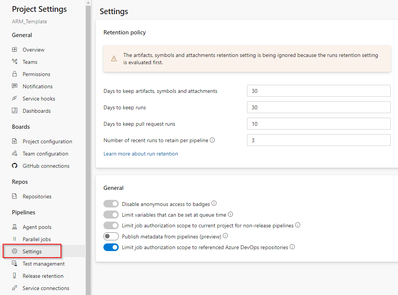The width and height of the screenshot is (398, 295).
Task: Open the Overview page icon
Action: pyautogui.click(x=15, y=49)
